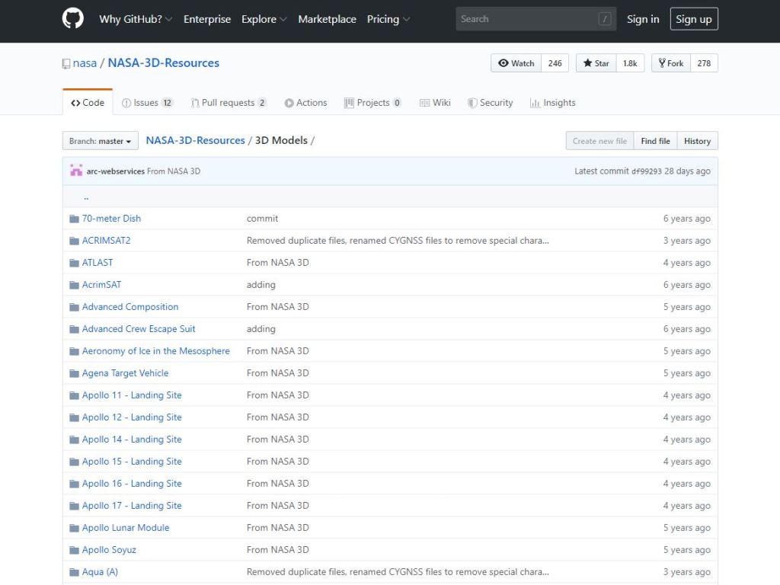
Task: Open the Security tab
Action: pos(490,103)
